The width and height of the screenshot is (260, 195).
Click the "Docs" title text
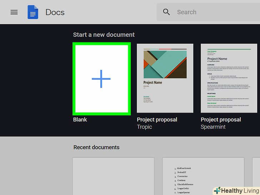[x=55, y=12]
